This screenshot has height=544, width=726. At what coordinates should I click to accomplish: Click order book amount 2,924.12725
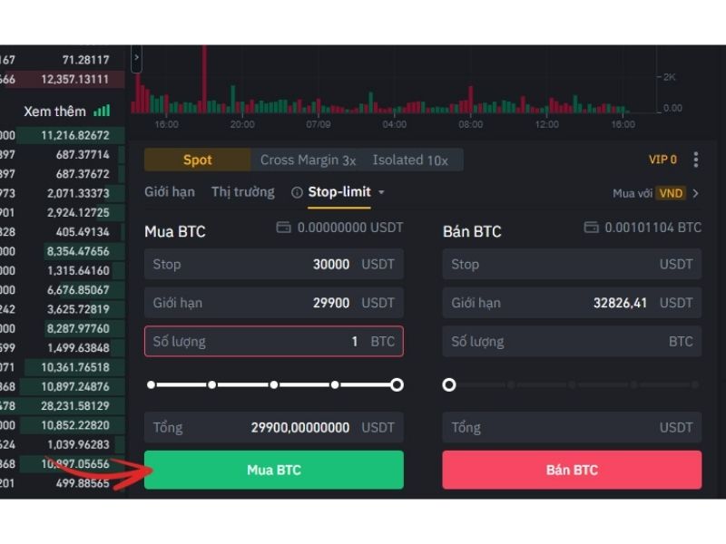click(x=78, y=213)
